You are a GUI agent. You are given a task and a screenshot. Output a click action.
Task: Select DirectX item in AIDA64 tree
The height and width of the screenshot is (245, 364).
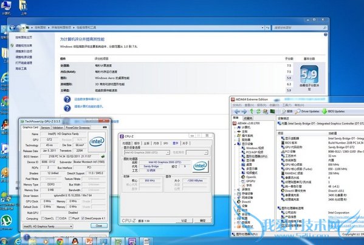pyautogui.click(x=244, y=202)
